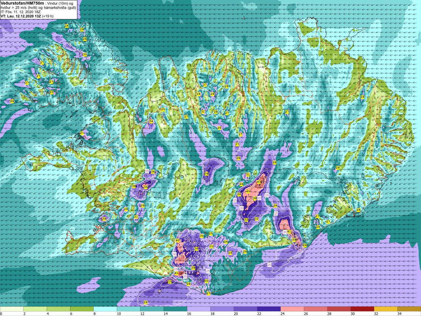Screen dimensions: 421x316
Task: Select the legend scale number '24'
Action: pos(282,314)
